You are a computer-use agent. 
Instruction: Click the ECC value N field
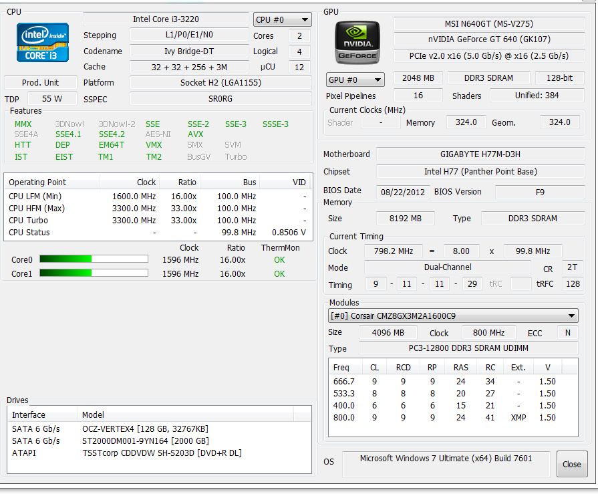567,333
